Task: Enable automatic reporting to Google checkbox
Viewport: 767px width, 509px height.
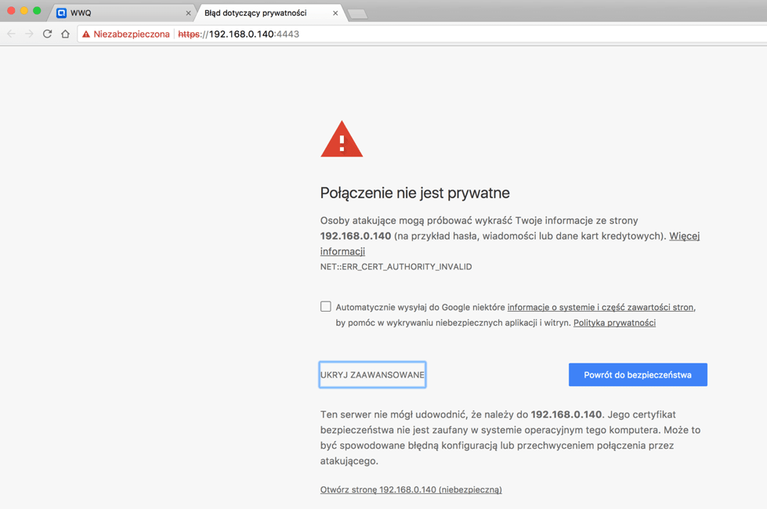Action: 326,306
